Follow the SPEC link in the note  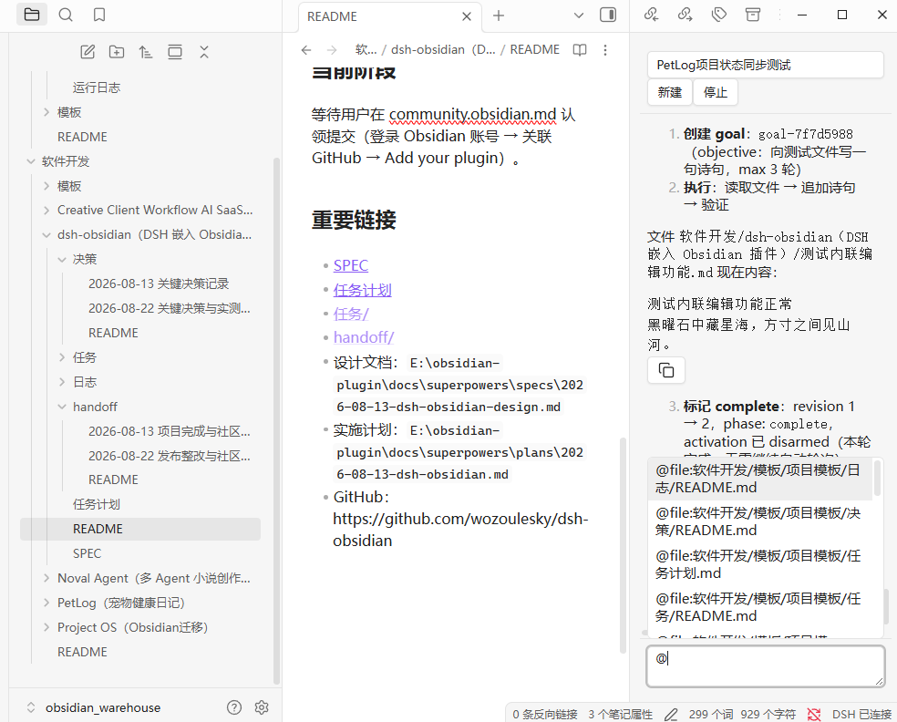click(351, 265)
